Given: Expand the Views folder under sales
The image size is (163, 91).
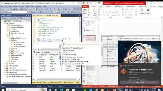Looking at the screenshot, I should pos(9,49).
